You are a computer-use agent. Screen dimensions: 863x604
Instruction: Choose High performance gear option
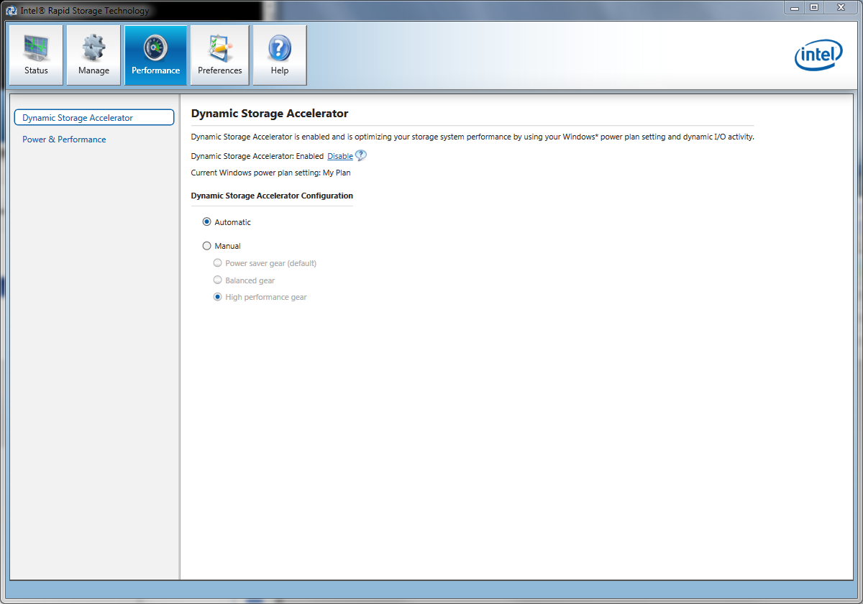point(218,297)
